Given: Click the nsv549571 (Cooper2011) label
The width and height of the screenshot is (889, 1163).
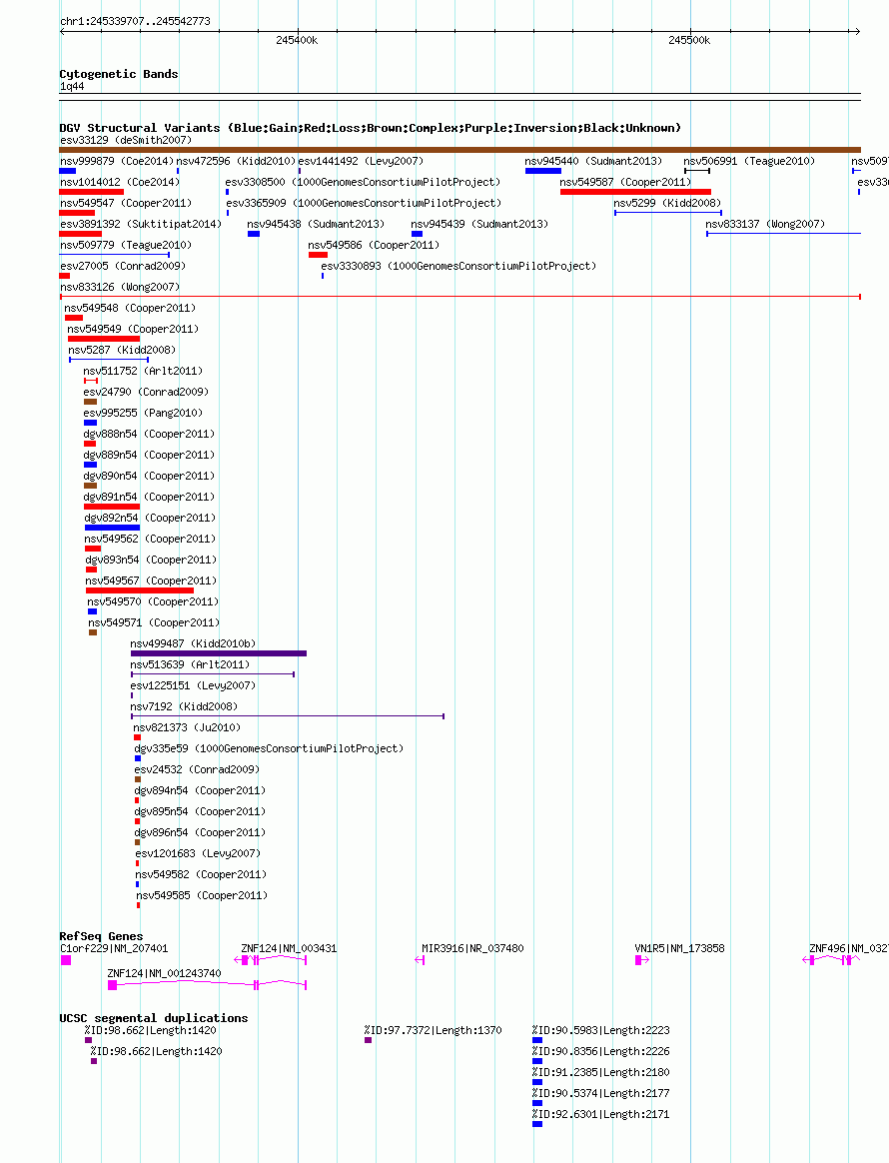Looking at the screenshot, I should pos(154,623).
